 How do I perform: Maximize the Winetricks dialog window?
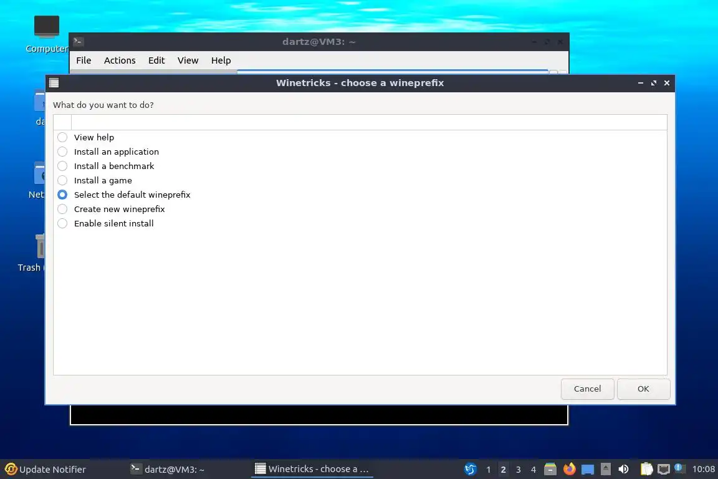[x=653, y=83]
